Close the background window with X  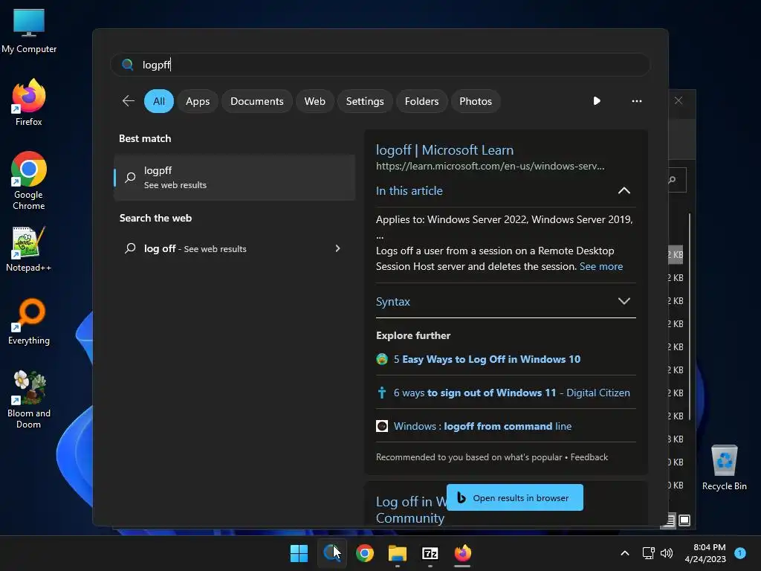tap(679, 100)
